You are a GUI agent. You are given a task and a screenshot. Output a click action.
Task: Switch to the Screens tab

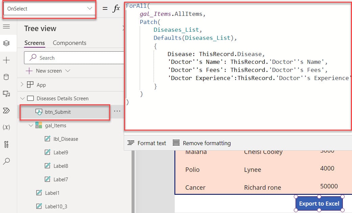click(x=34, y=43)
